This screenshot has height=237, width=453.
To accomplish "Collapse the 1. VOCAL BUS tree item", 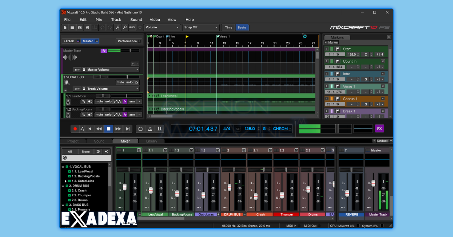I will click(64, 166).
